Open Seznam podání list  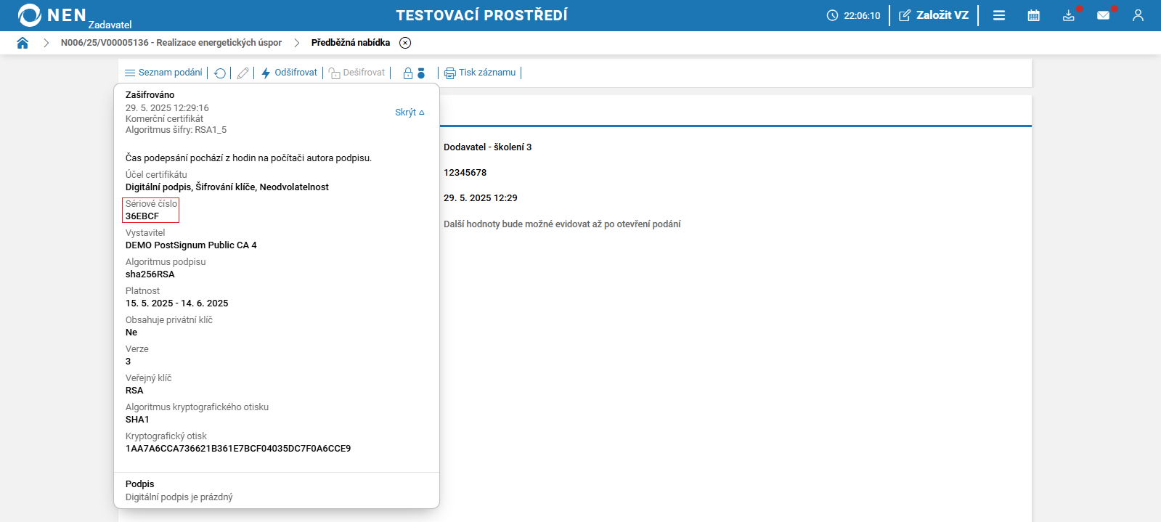163,73
